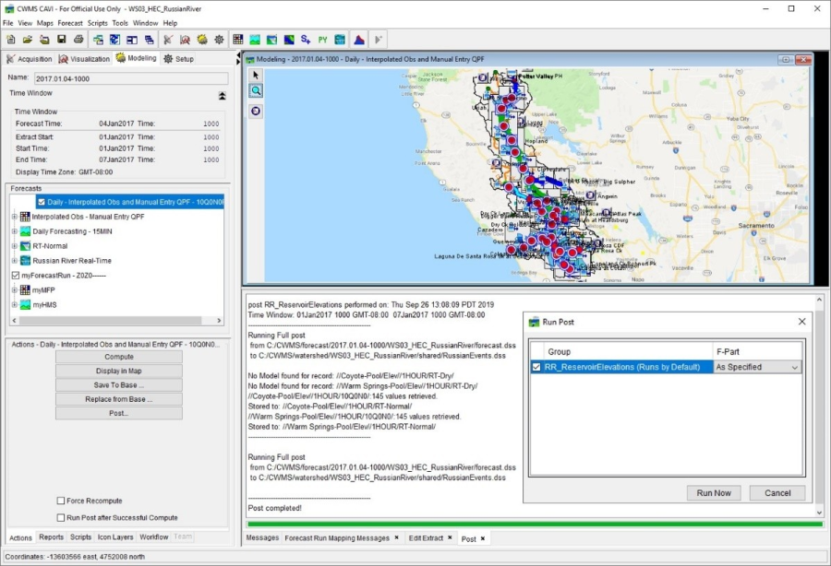Click the Replace from Base button
This screenshot has height=566, width=831.
point(119,399)
